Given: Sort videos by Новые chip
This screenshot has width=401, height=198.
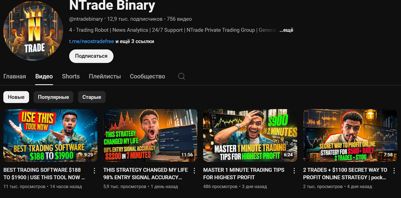Looking at the screenshot, I should pyautogui.click(x=16, y=97).
